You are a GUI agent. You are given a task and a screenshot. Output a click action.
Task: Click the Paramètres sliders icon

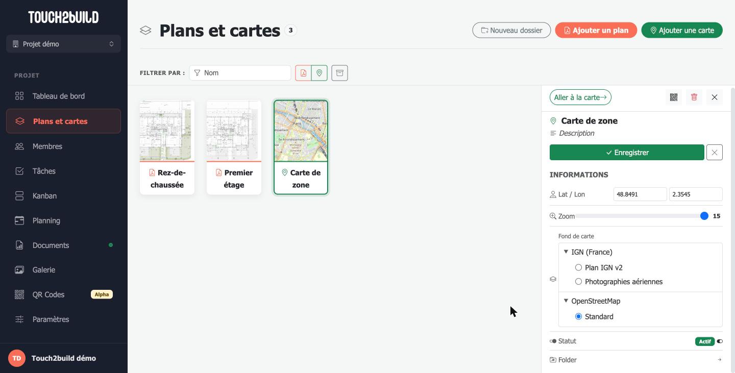tap(19, 319)
